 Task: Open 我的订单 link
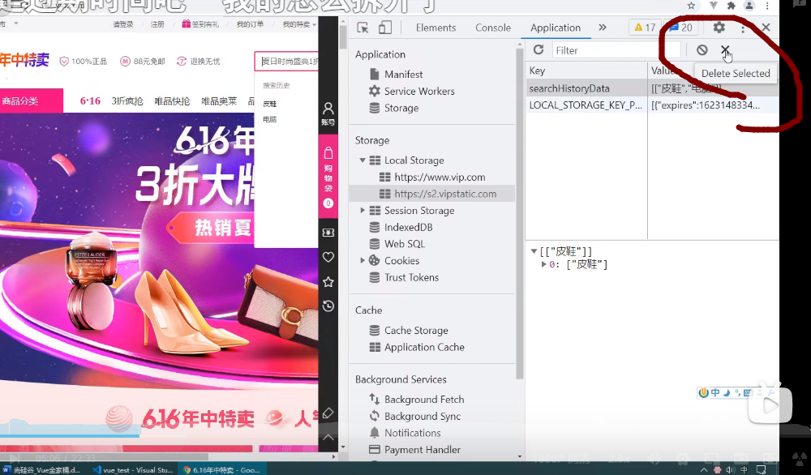coord(250,24)
